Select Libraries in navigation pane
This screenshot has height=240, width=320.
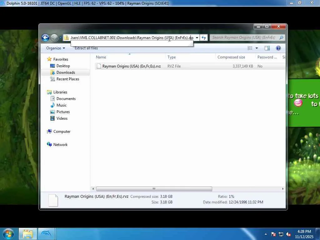point(60,92)
